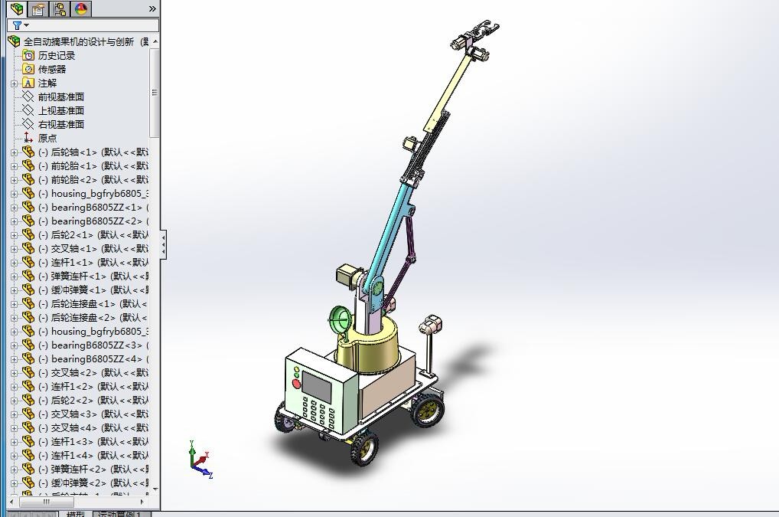This screenshot has width=779, height=517.
Task: Collapse the panel using splitter handle
Action: [163, 244]
